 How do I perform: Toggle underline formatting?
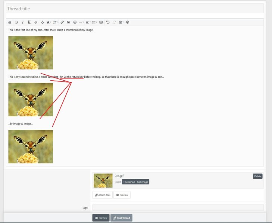click(29, 22)
